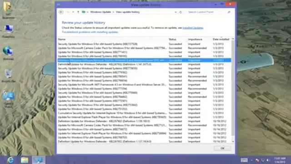Open File Explorer from the taskbar
The height and width of the screenshot is (164, 291).
point(24,160)
